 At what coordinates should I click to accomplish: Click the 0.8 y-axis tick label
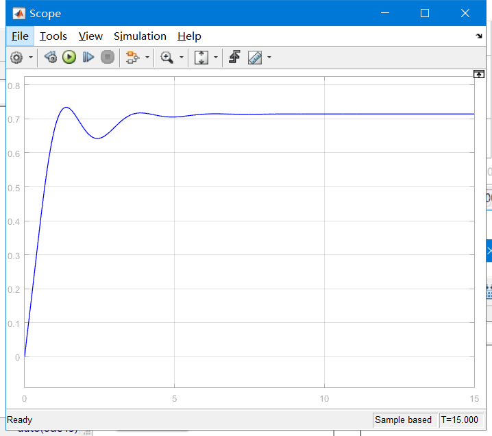(x=14, y=86)
